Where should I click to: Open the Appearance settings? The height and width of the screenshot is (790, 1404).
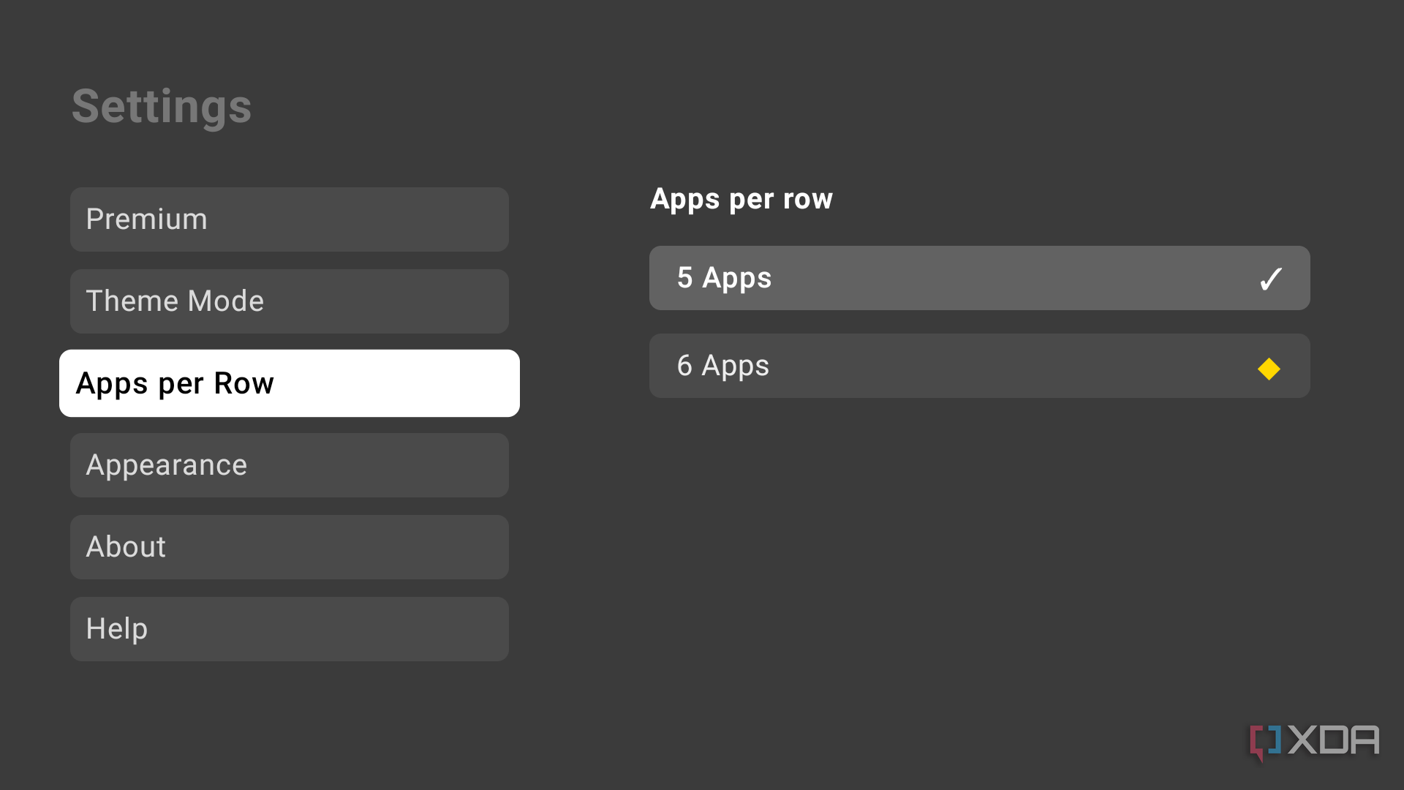290,465
